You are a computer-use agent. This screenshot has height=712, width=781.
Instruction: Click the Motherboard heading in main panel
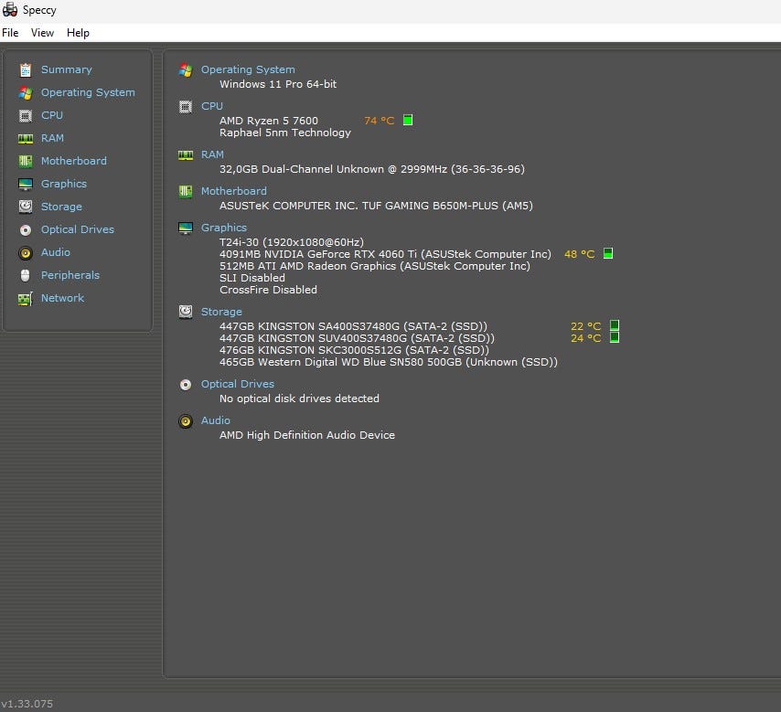point(234,191)
